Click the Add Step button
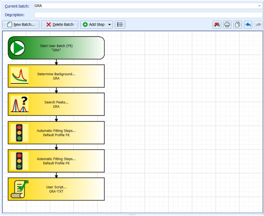 [x=94, y=25]
